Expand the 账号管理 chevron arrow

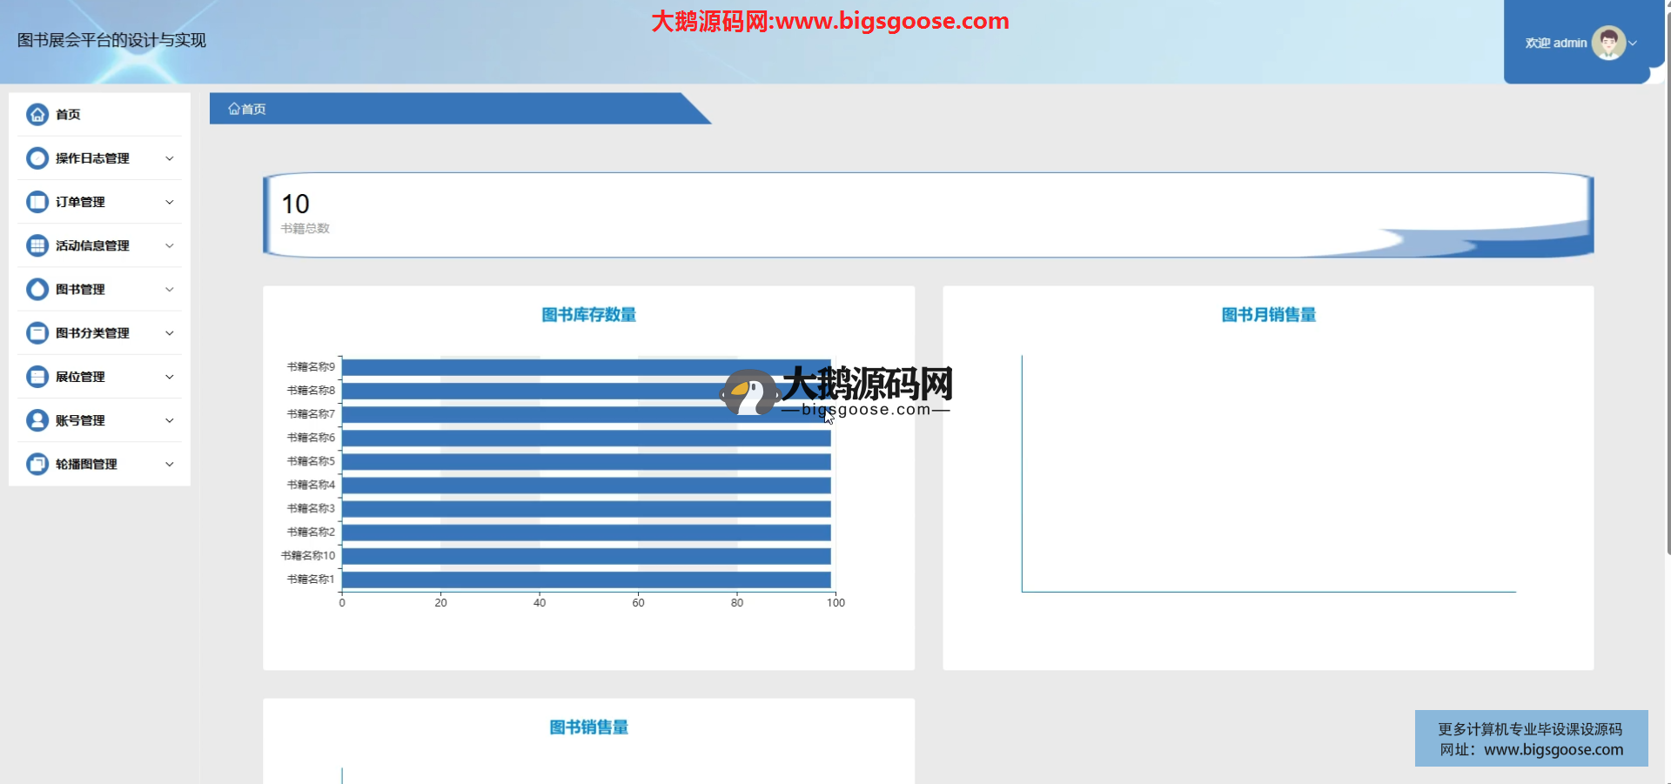(x=170, y=420)
